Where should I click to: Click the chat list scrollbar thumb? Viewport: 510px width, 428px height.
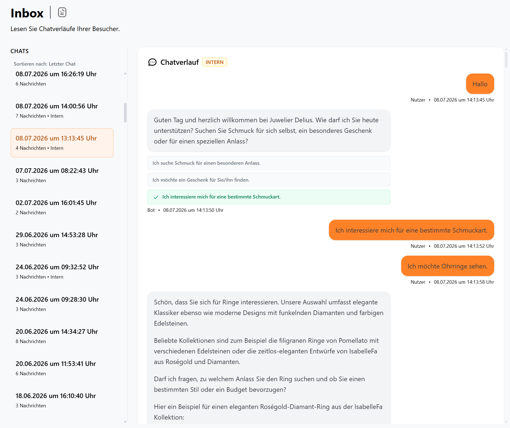(125, 112)
